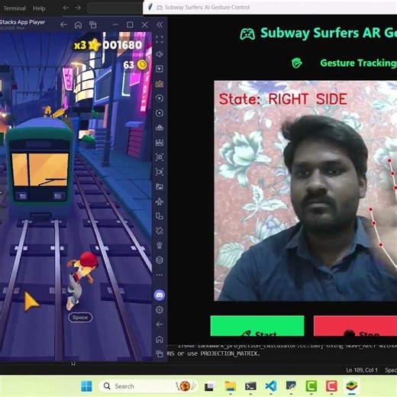Image resolution: width=397 pixels, height=397 pixels.
Task: Click VS Code navigate back arrow
Action: point(66,8)
